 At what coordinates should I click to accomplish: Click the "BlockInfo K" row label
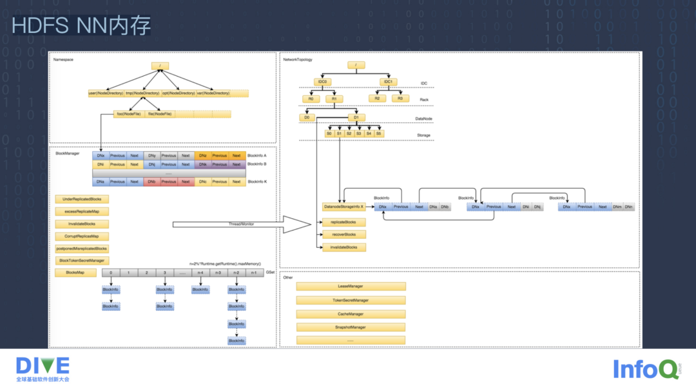coord(257,182)
